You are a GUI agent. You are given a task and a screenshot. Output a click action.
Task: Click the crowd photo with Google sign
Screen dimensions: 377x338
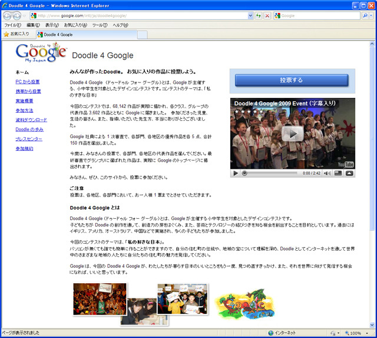coord(100,298)
